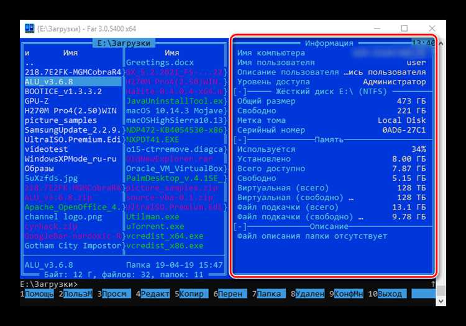Click the Уровень доступа Администратор row
The height and width of the screenshot is (326, 466).
point(332,82)
